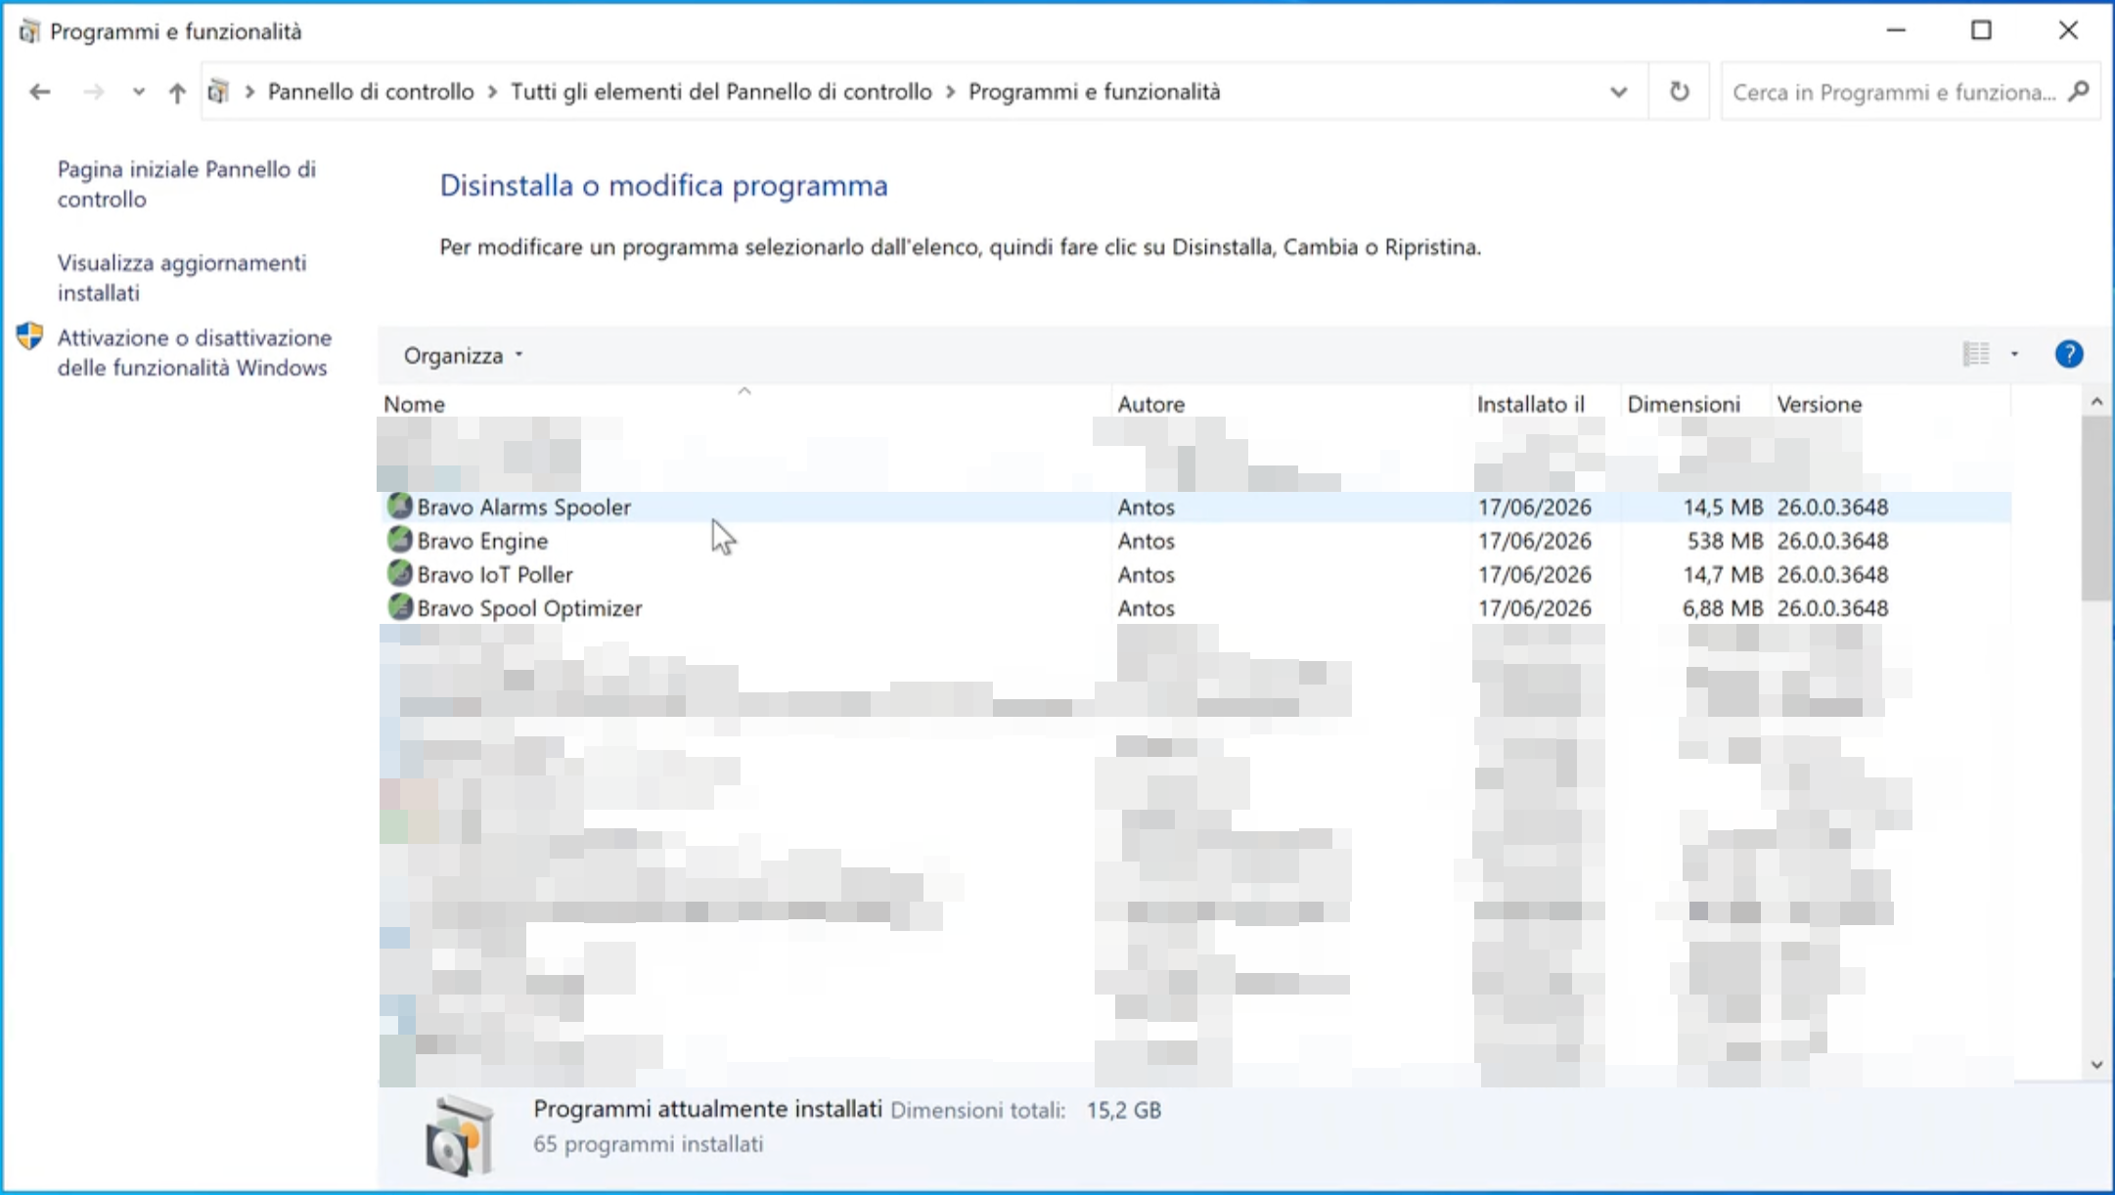Image resolution: width=2115 pixels, height=1195 pixels.
Task: Open recent locations dropdown arrow
Action: click(x=138, y=92)
